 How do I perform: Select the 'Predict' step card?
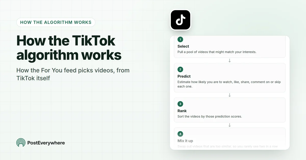(x=229, y=78)
